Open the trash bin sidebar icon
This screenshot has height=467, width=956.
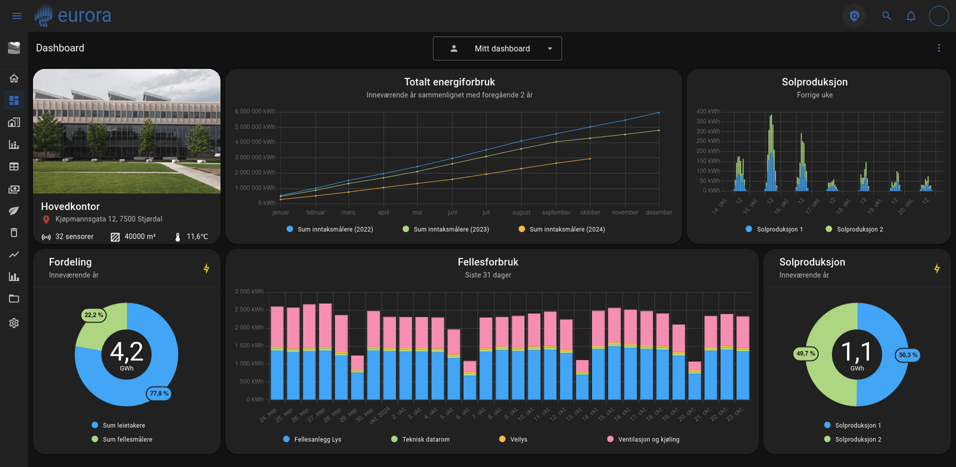[14, 232]
